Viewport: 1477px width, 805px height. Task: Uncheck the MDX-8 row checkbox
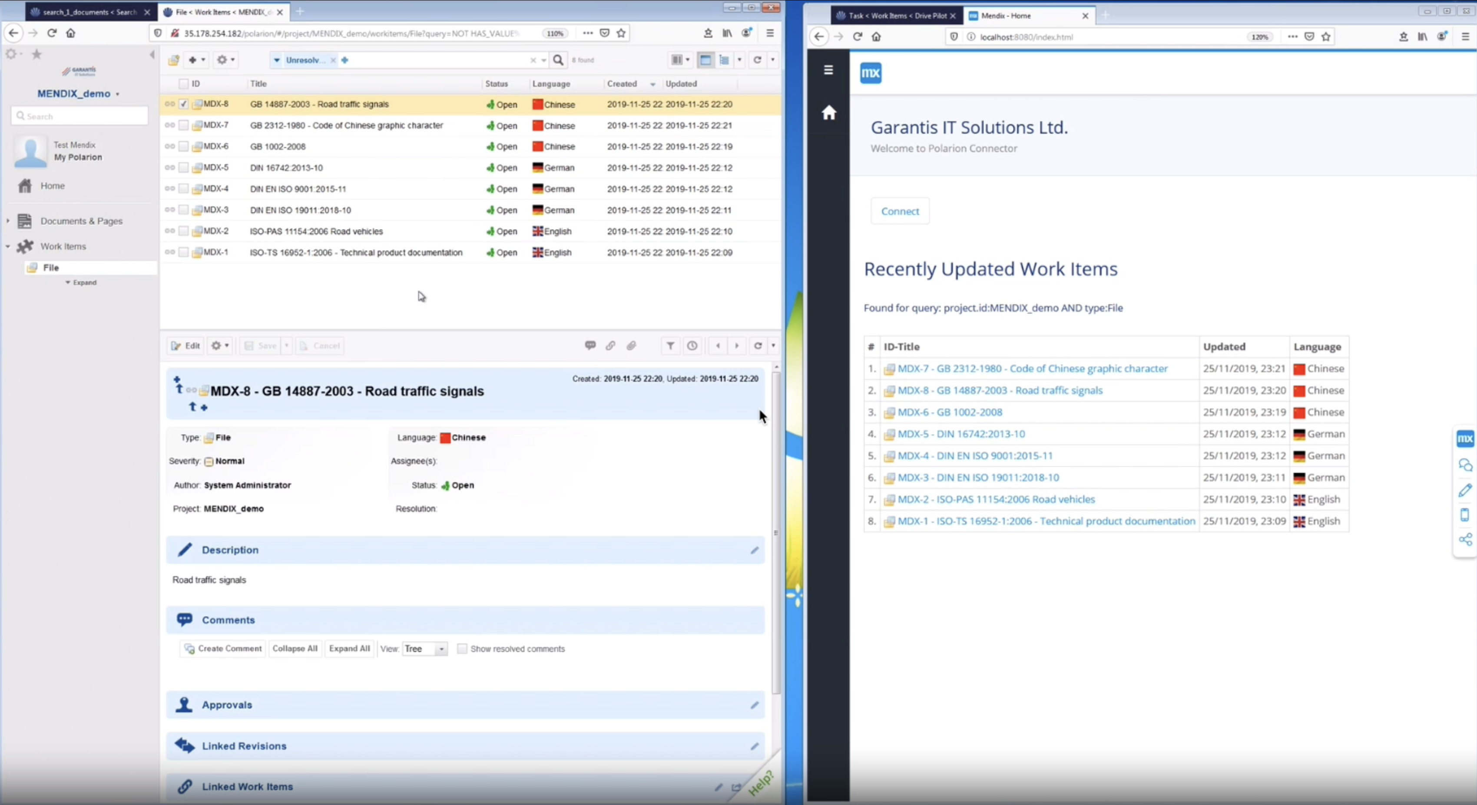pyautogui.click(x=183, y=104)
